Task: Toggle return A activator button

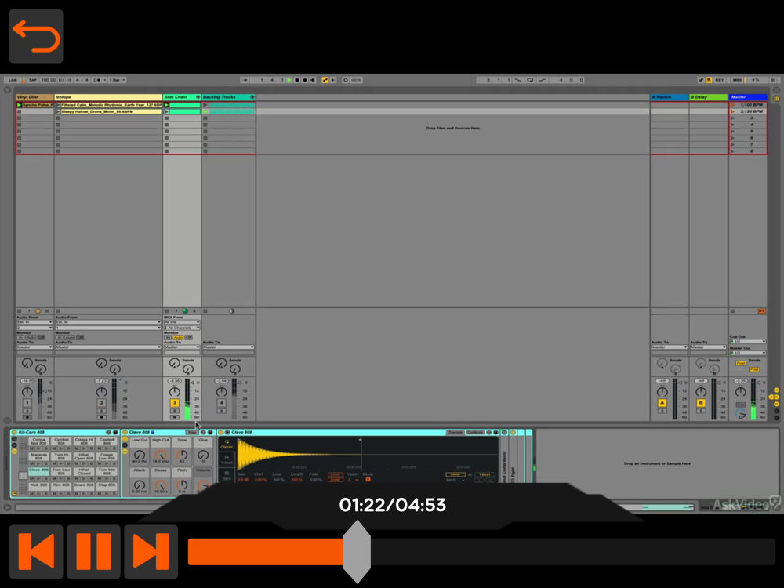Action: [662, 403]
